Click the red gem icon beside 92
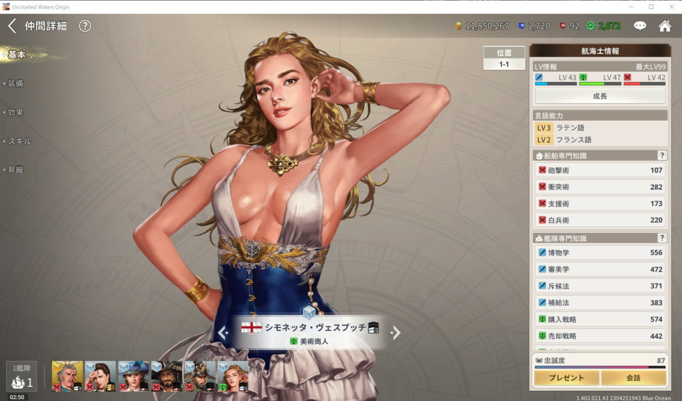 point(562,26)
